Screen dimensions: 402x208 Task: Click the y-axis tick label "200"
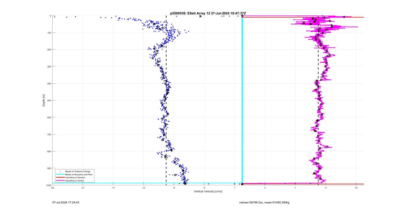(49, 49)
